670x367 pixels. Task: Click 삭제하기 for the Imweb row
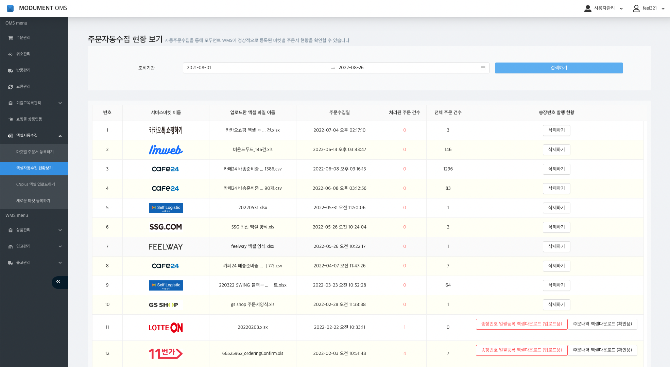[x=556, y=150]
